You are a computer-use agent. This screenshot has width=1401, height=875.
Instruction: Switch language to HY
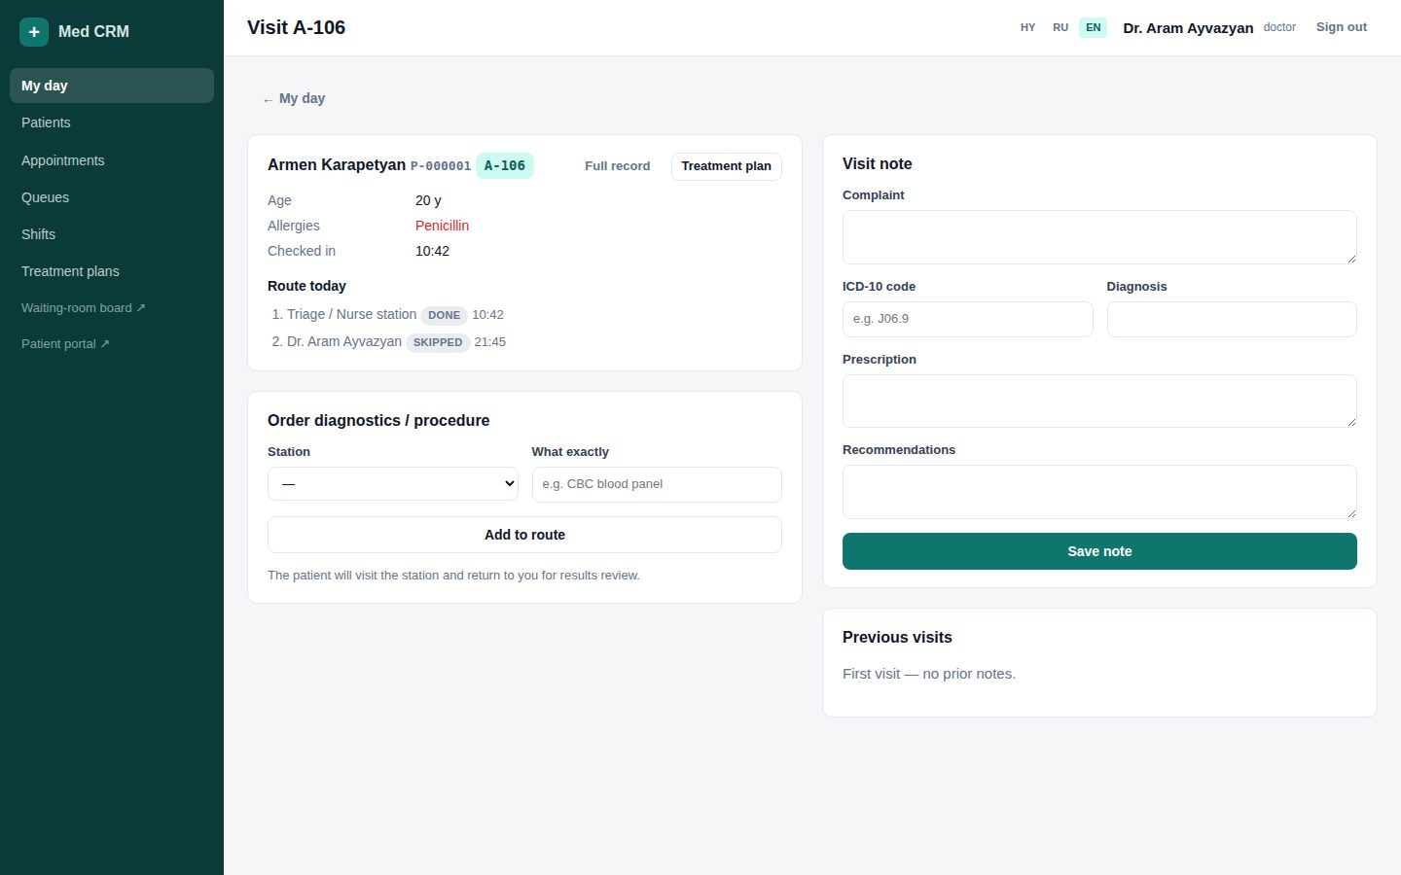1027,27
